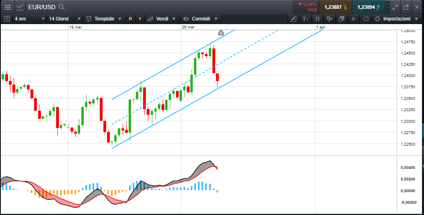Click the 0,00400 MACD axis label

tap(408, 168)
